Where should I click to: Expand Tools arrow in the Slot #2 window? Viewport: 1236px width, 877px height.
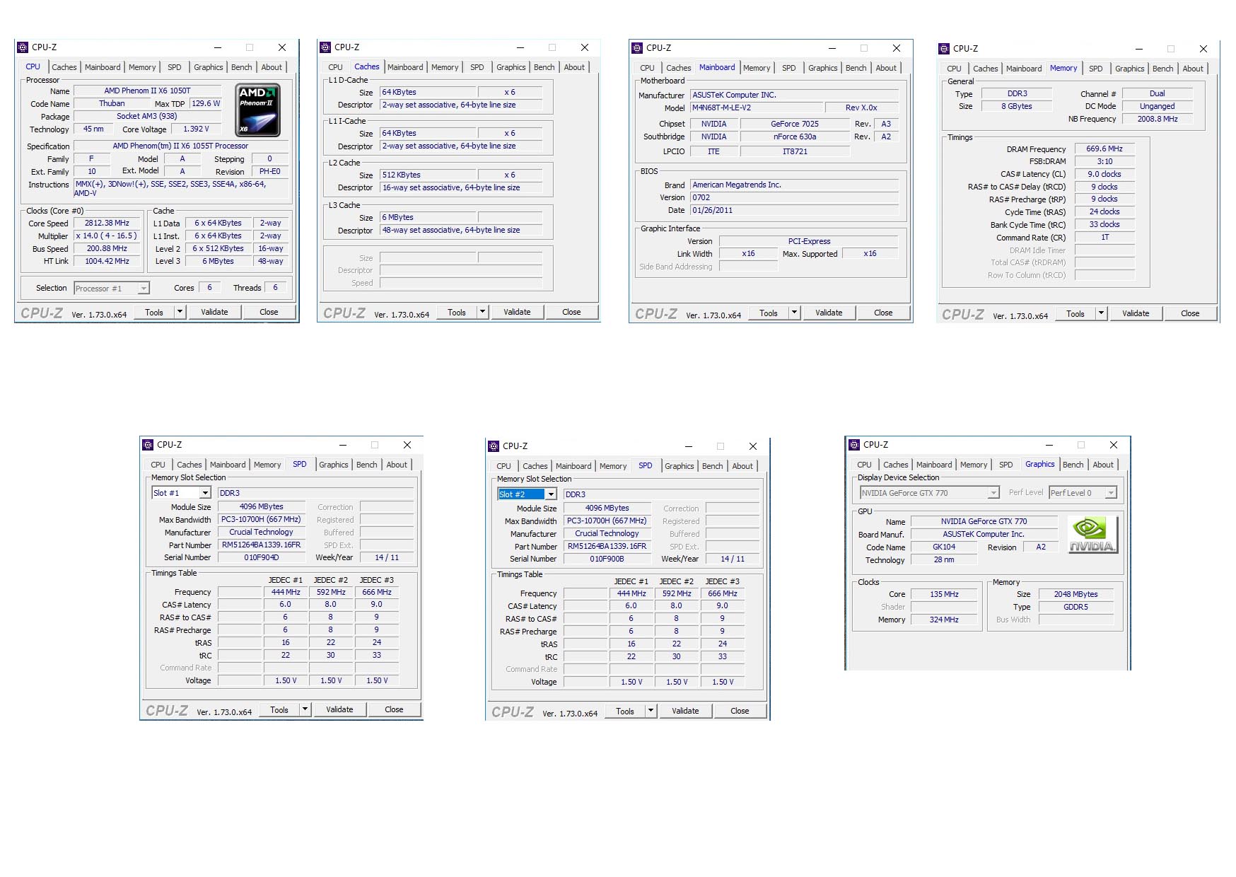(651, 711)
